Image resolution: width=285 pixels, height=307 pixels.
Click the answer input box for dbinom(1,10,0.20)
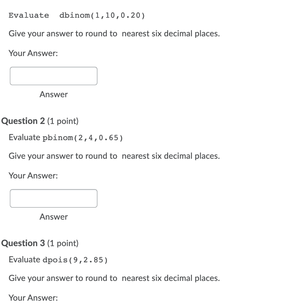53,76
